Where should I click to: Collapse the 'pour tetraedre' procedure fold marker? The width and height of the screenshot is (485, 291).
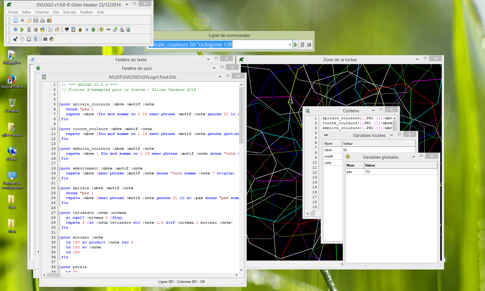[x=59, y=213]
